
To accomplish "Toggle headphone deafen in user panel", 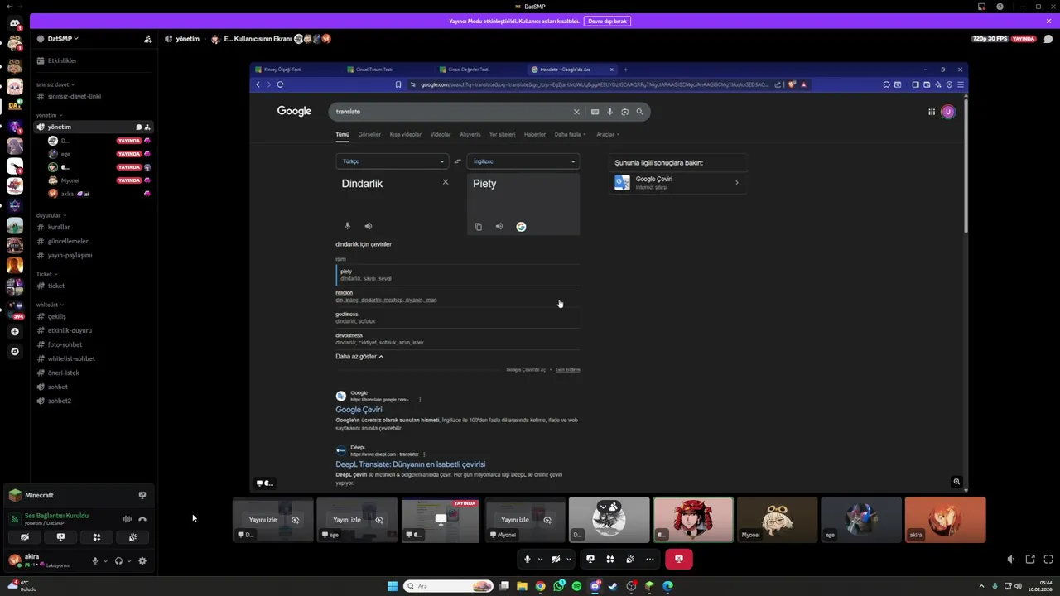I will [x=118, y=561].
